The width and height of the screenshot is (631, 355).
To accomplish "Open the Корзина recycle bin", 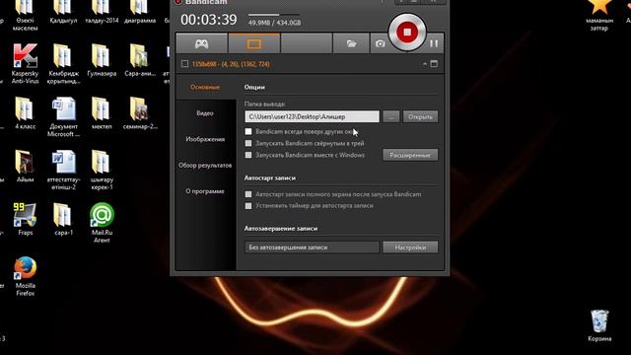I will pos(599,325).
